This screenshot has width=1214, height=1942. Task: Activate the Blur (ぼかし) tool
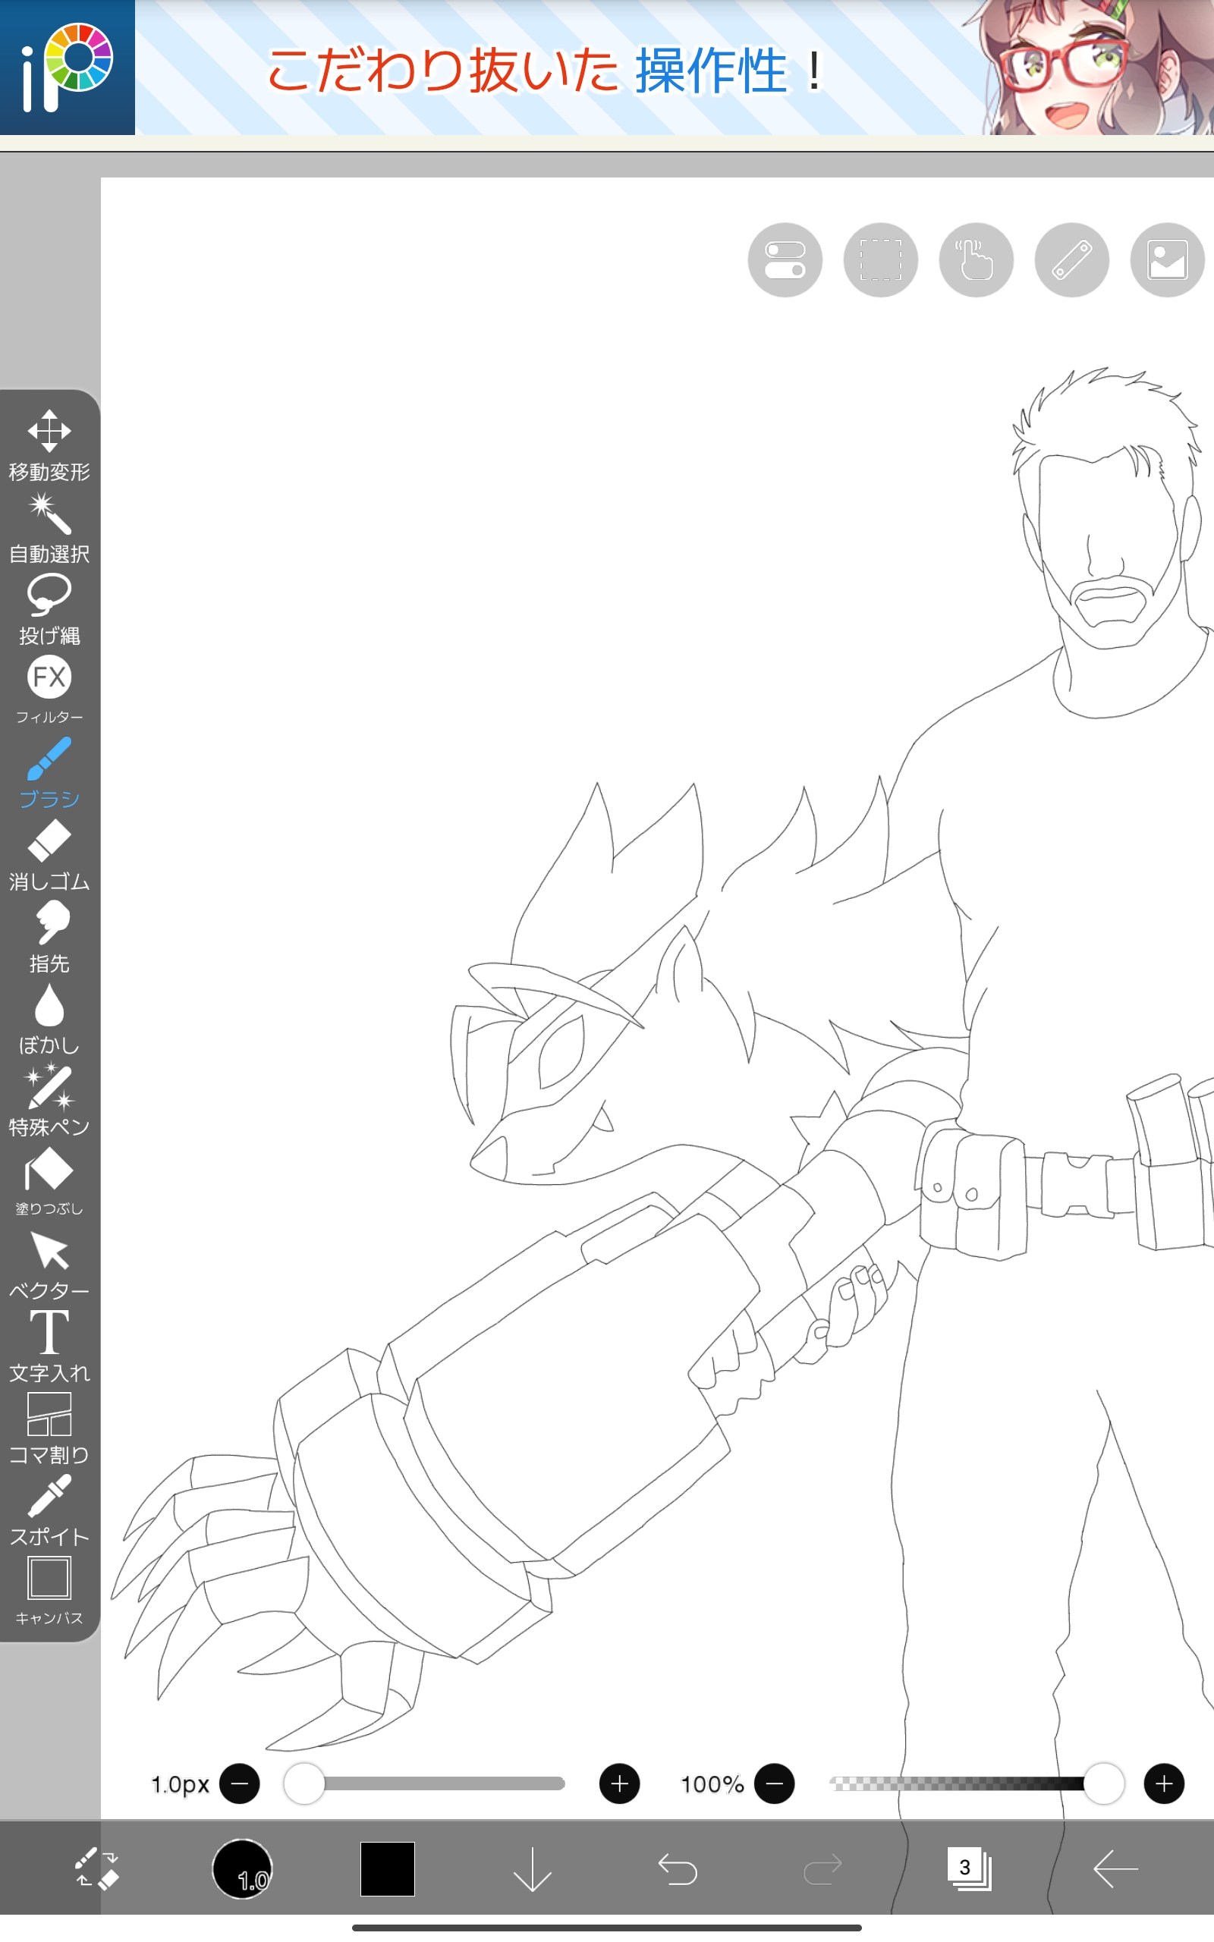click(x=49, y=1017)
